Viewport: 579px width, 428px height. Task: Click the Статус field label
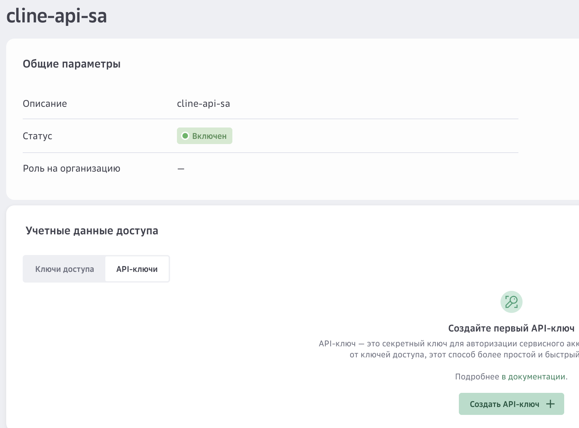[x=38, y=136]
